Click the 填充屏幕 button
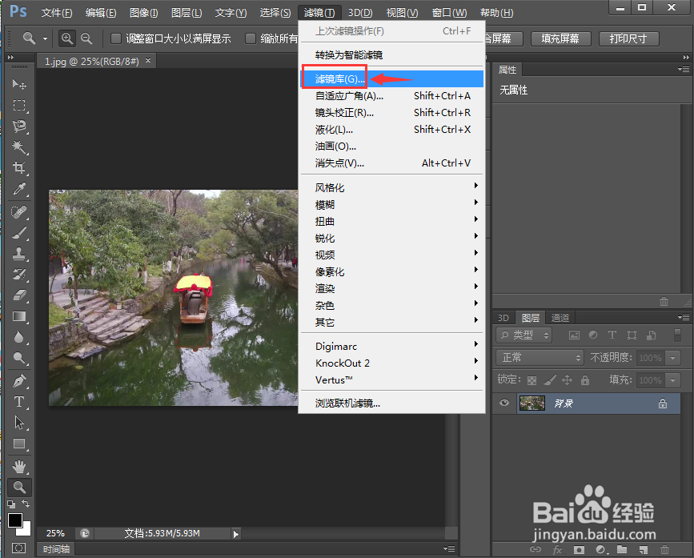Image resolution: width=694 pixels, height=558 pixels. click(x=560, y=38)
